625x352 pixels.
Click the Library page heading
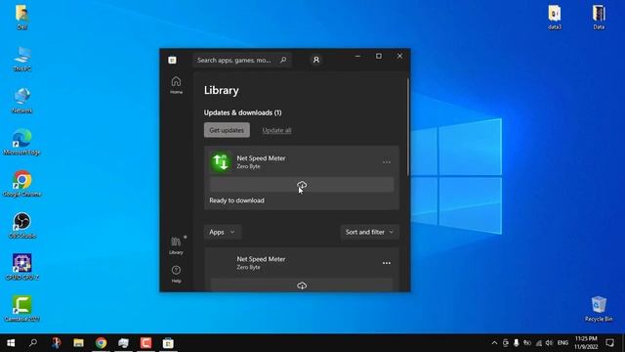tap(222, 90)
